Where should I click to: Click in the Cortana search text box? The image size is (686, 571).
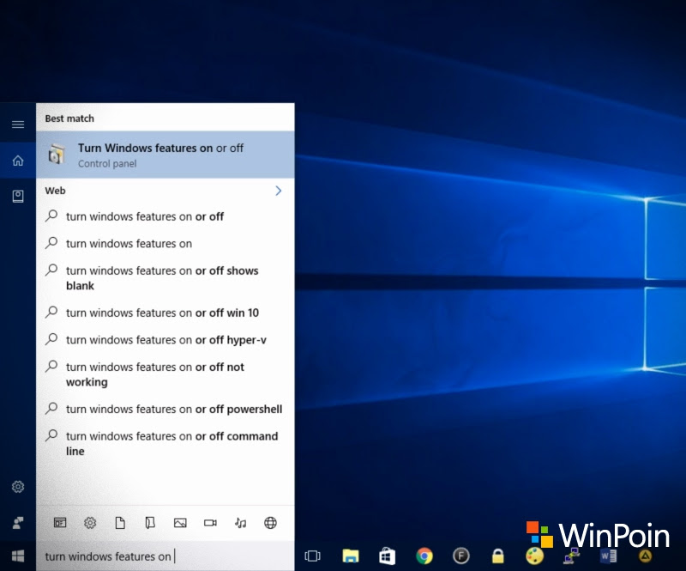coord(165,556)
